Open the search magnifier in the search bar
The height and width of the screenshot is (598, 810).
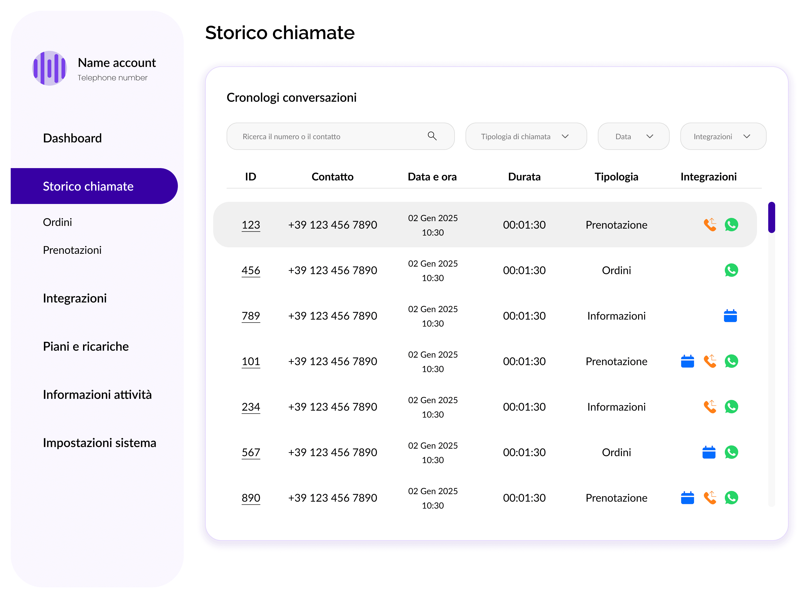point(432,136)
